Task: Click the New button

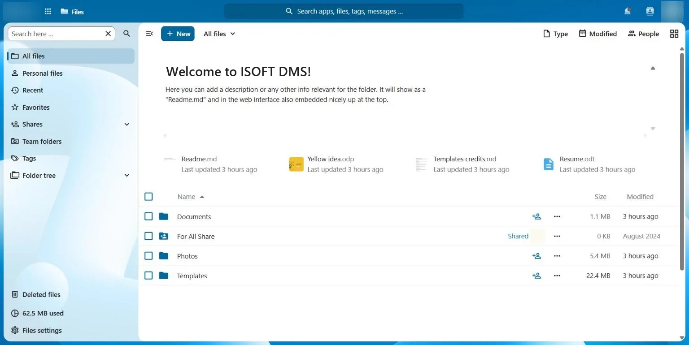Action: point(178,34)
